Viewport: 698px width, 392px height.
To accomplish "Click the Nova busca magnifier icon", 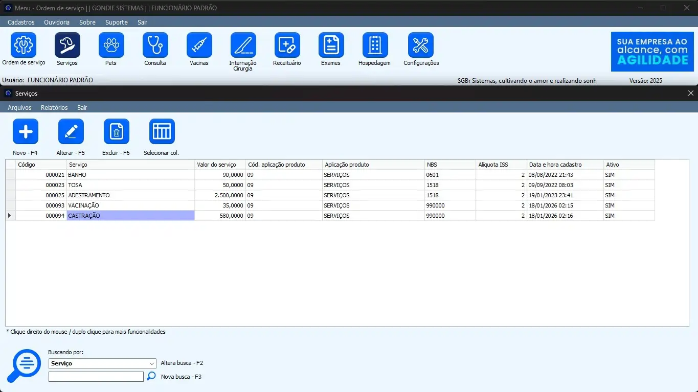I will [151, 376].
